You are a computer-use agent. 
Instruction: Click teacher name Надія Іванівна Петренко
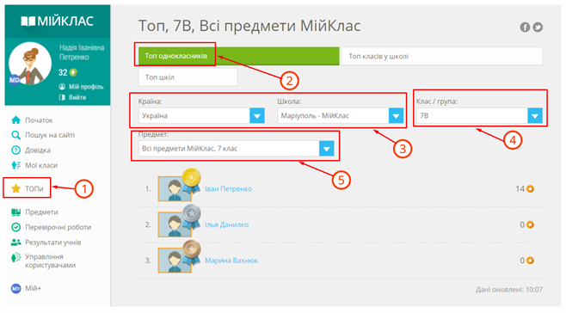pos(82,52)
